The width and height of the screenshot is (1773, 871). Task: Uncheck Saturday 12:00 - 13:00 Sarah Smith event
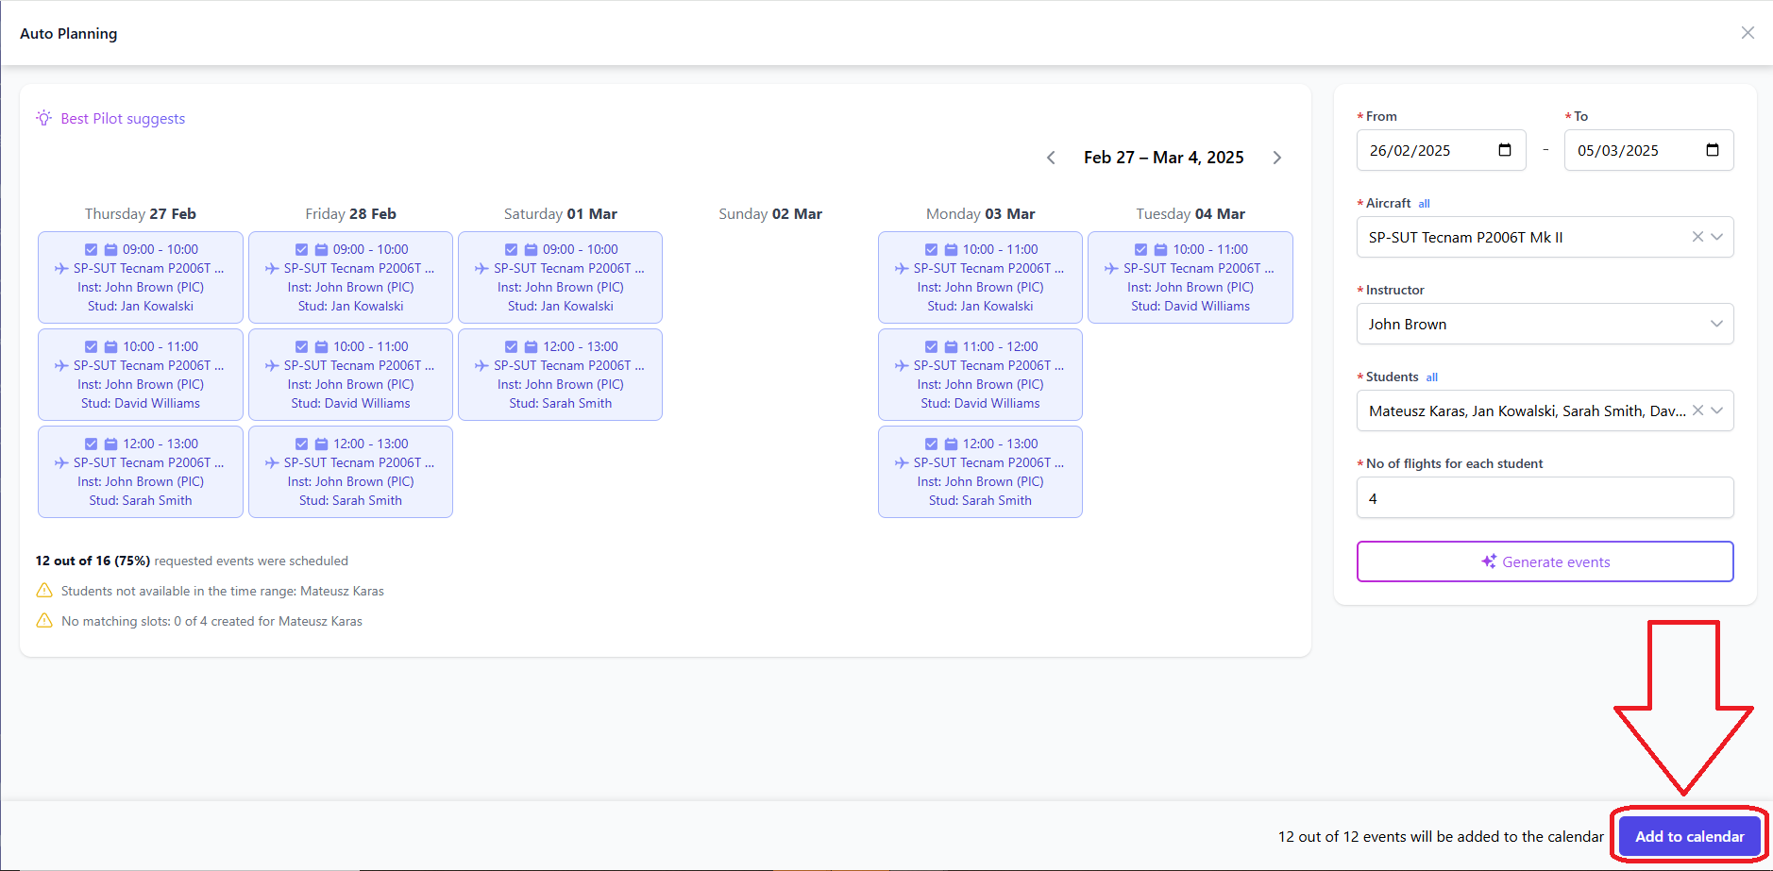click(x=511, y=346)
